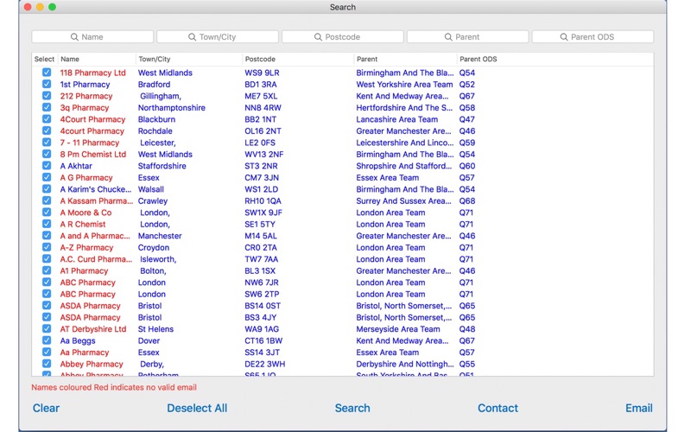
Task: Select the 4Court Pharmacy name in the Blackburn row
Action: tap(92, 119)
